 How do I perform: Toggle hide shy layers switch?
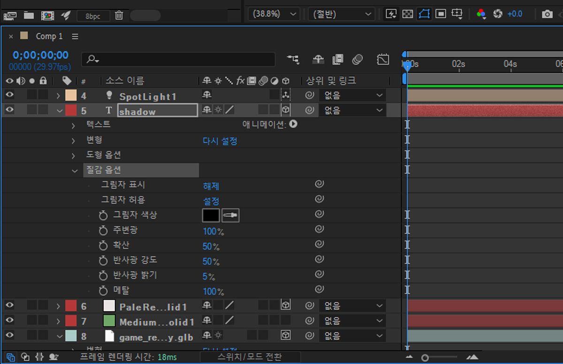(x=318, y=59)
